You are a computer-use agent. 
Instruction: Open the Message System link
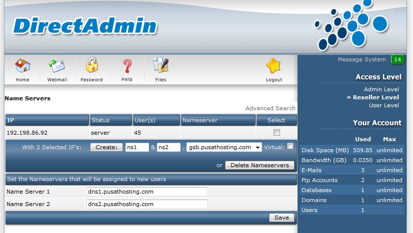pos(361,59)
